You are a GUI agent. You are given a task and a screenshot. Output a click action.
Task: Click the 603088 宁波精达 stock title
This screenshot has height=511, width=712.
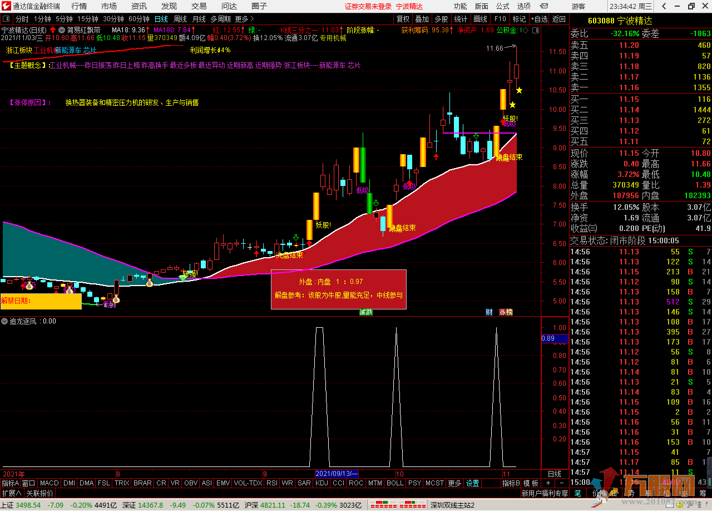tap(620, 21)
